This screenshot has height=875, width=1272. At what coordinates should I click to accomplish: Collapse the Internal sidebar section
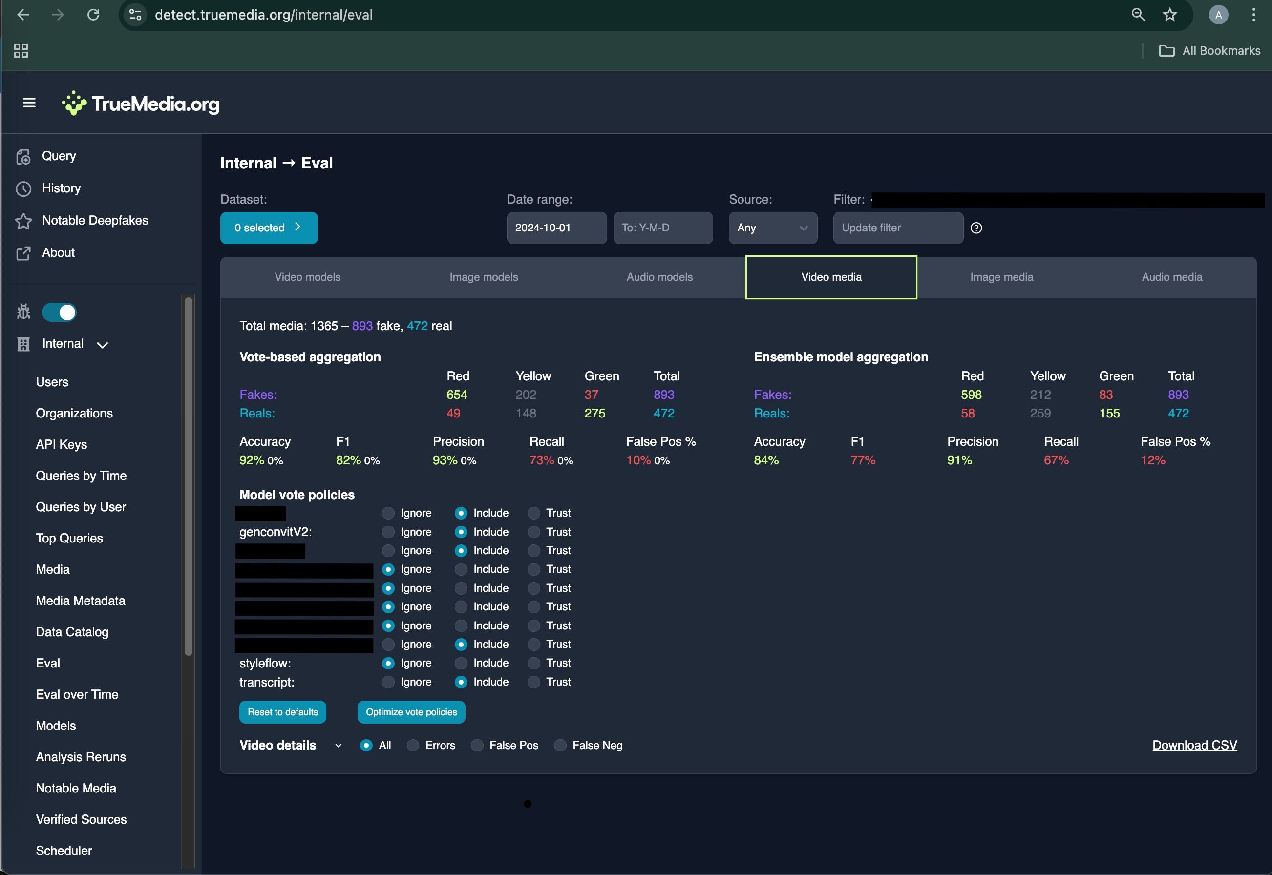tap(102, 344)
